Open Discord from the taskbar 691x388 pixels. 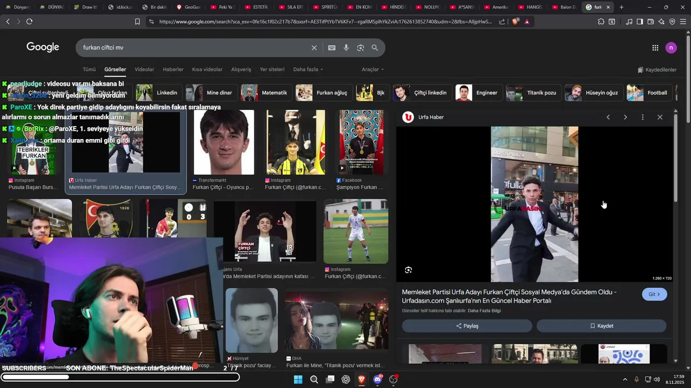(x=378, y=379)
